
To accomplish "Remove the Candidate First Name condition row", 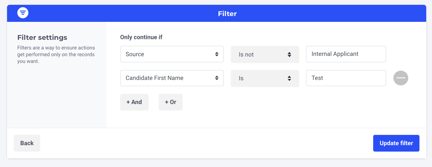I will (401, 78).
